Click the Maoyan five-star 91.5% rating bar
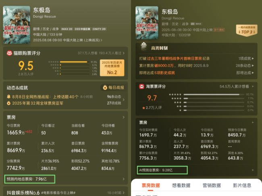 click(x=75, y=62)
